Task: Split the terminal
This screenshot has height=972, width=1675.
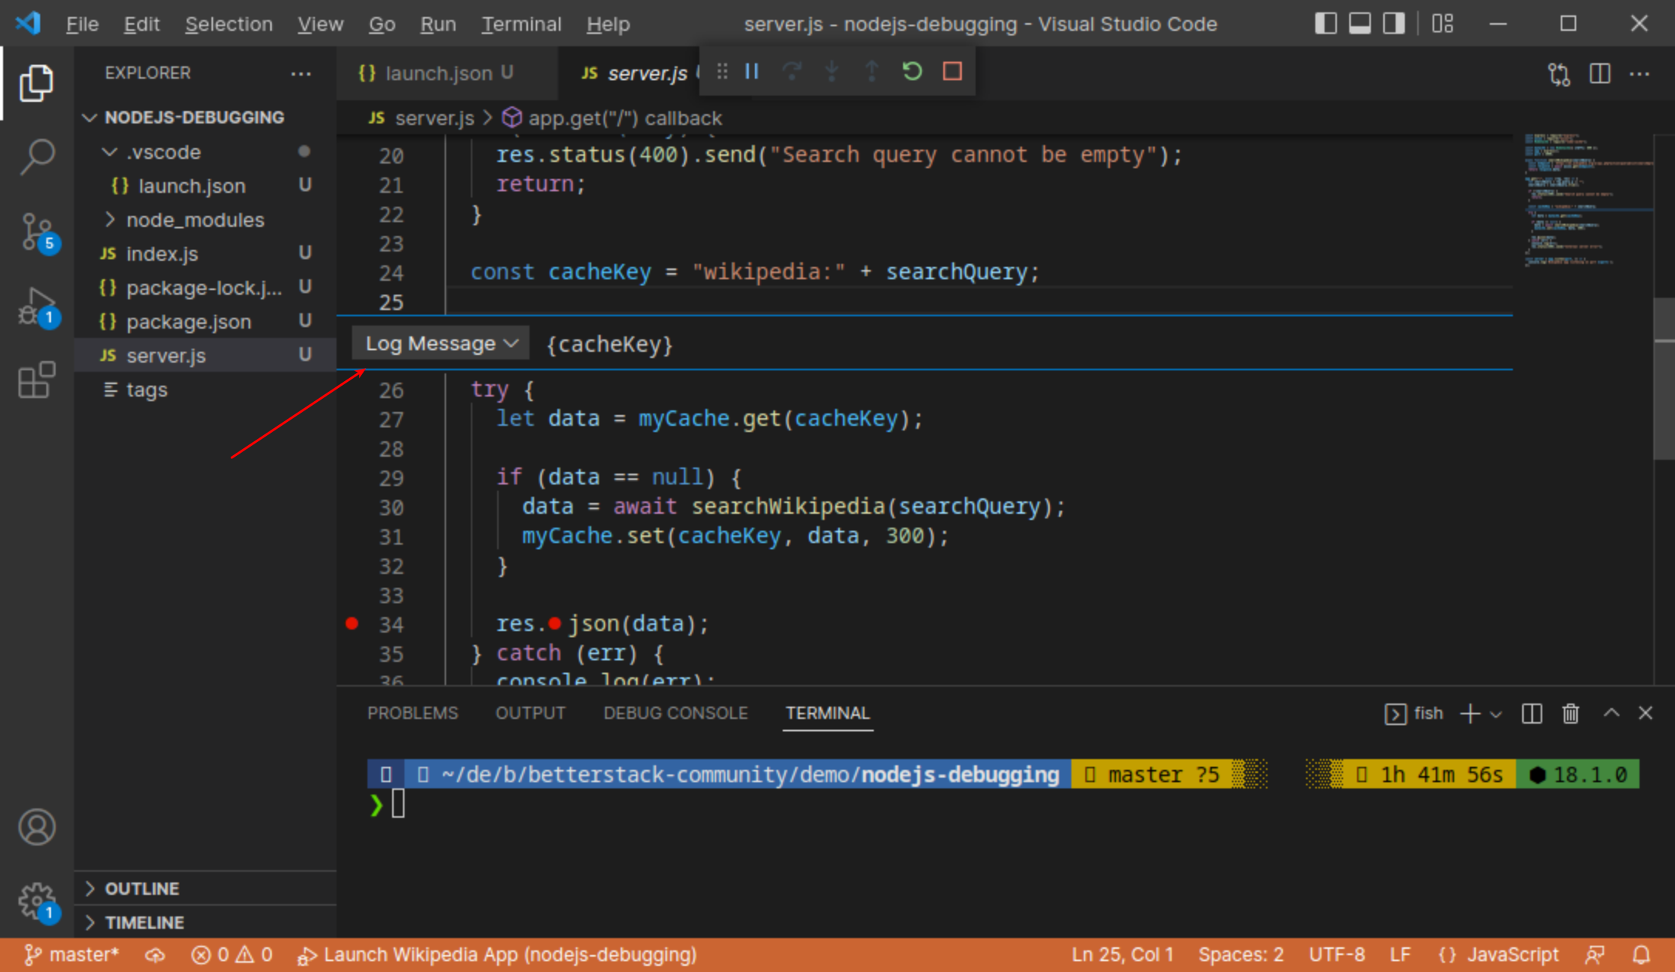Action: pyautogui.click(x=1531, y=714)
